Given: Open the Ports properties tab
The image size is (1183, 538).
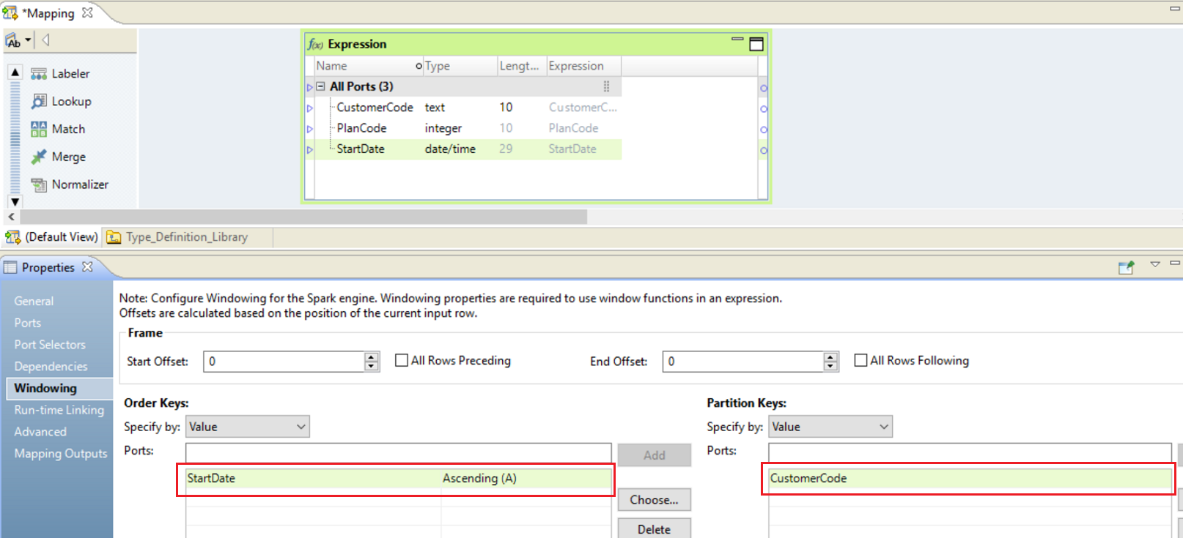Looking at the screenshot, I should 28,323.
